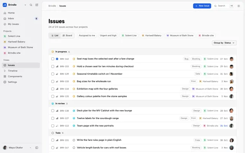Viewport: 245px width, 153px height.
Task: Open the Group by Status dropdown
Action: pos(224,43)
